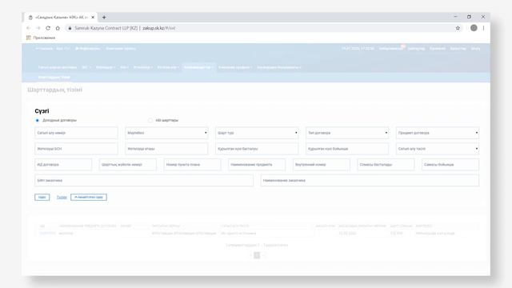512x288 pixels.
Task: Open the Приложения apps shortcut
Action: pos(41,38)
